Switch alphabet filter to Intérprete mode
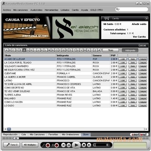This screenshot has height=151, width=151. coord(130,50)
